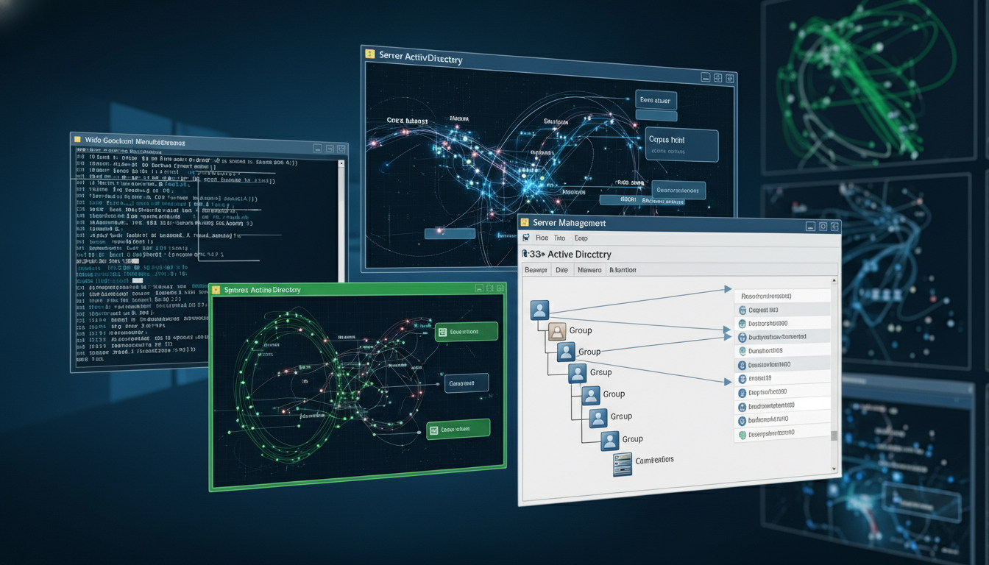The height and width of the screenshot is (565, 989).
Task: Click the scroll up arrow in Server Management
Action: coord(834,280)
